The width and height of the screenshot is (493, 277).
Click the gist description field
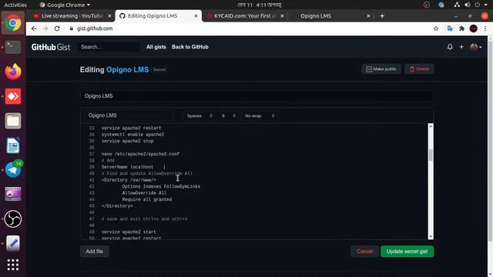(257, 96)
